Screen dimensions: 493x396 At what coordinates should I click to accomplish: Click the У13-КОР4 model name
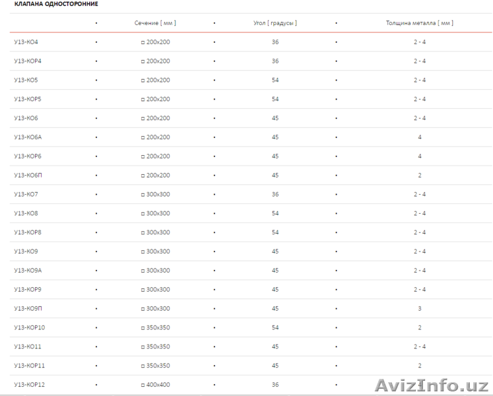[28, 61]
